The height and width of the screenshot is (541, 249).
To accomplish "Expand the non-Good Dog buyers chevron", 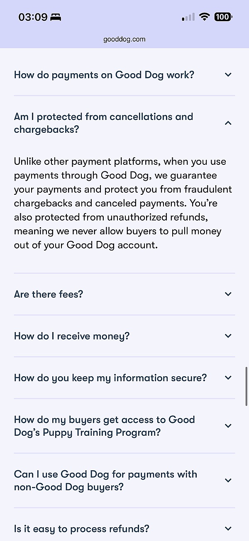I will [228, 480].
